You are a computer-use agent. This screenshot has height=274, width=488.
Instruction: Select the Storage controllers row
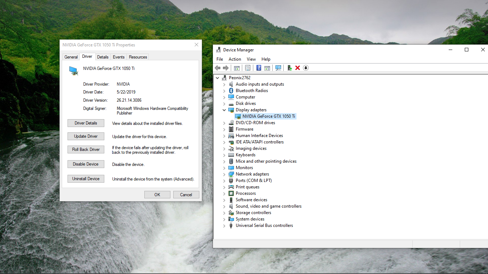point(253,213)
